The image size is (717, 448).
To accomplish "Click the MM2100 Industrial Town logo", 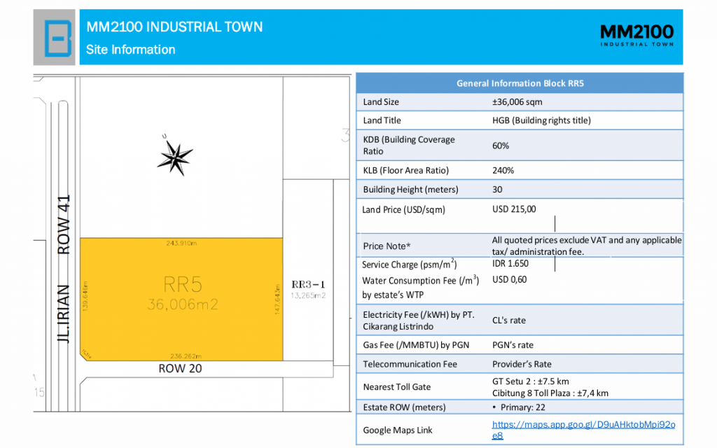I will [636, 35].
